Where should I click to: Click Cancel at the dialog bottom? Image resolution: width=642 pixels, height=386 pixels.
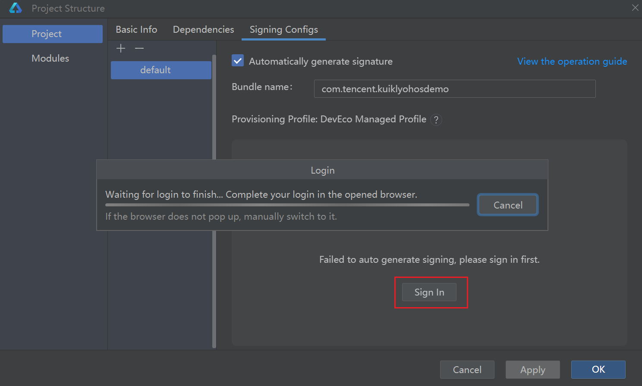pyautogui.click(x=467, y=370)
